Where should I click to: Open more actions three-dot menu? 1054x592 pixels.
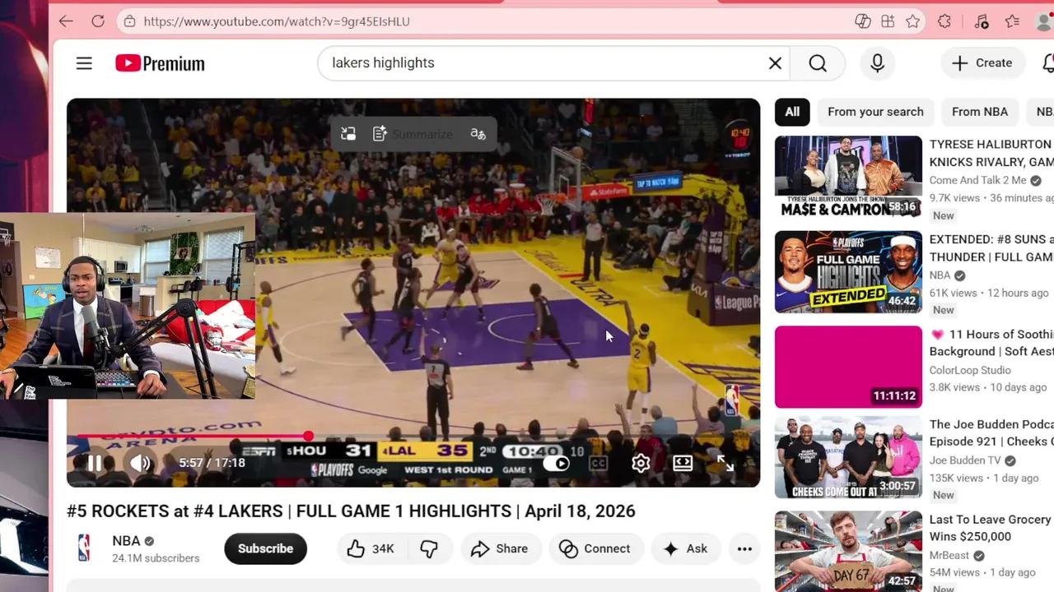744,548
